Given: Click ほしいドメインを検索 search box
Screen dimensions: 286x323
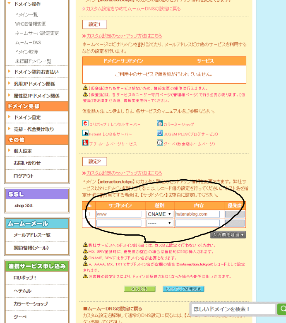Looking at the screenshot, I should click(x=234, y=309).
